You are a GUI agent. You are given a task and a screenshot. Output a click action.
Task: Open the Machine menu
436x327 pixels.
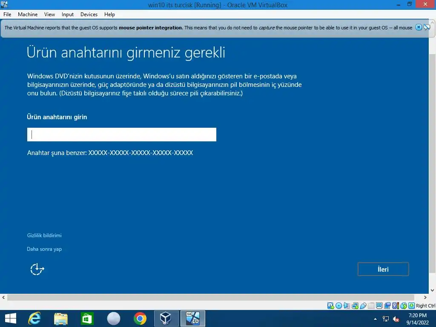(28, 14)
